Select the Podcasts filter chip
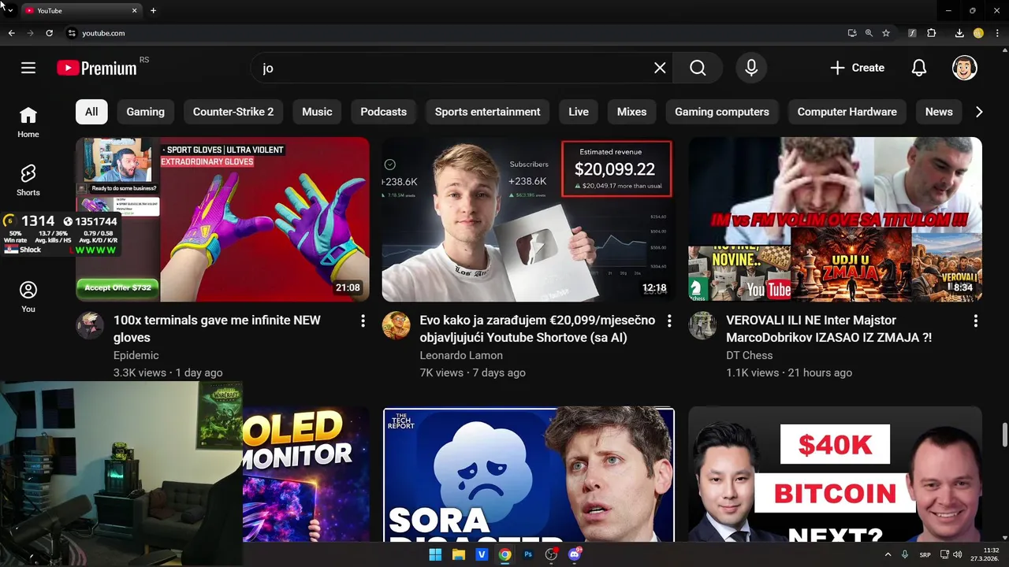 [x=383, y=112]
